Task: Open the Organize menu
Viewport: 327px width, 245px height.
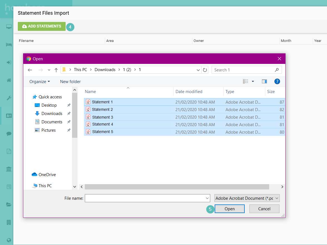Action: click(39, 81)
